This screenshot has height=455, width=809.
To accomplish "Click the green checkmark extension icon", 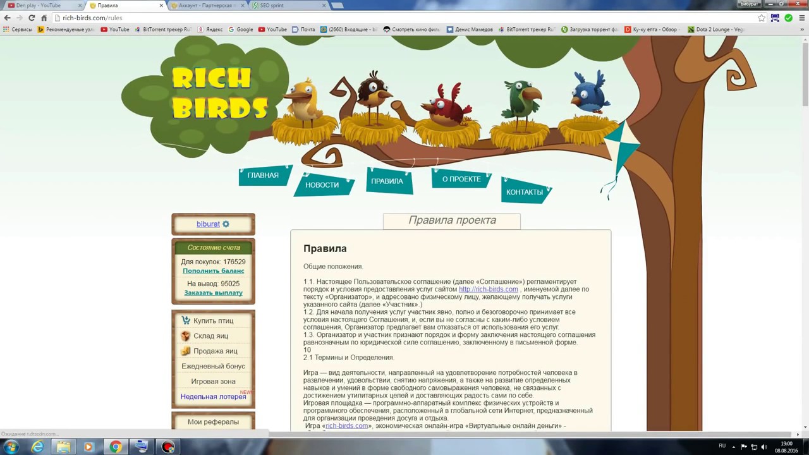I will pyautogui.click(x=788, y=18).
